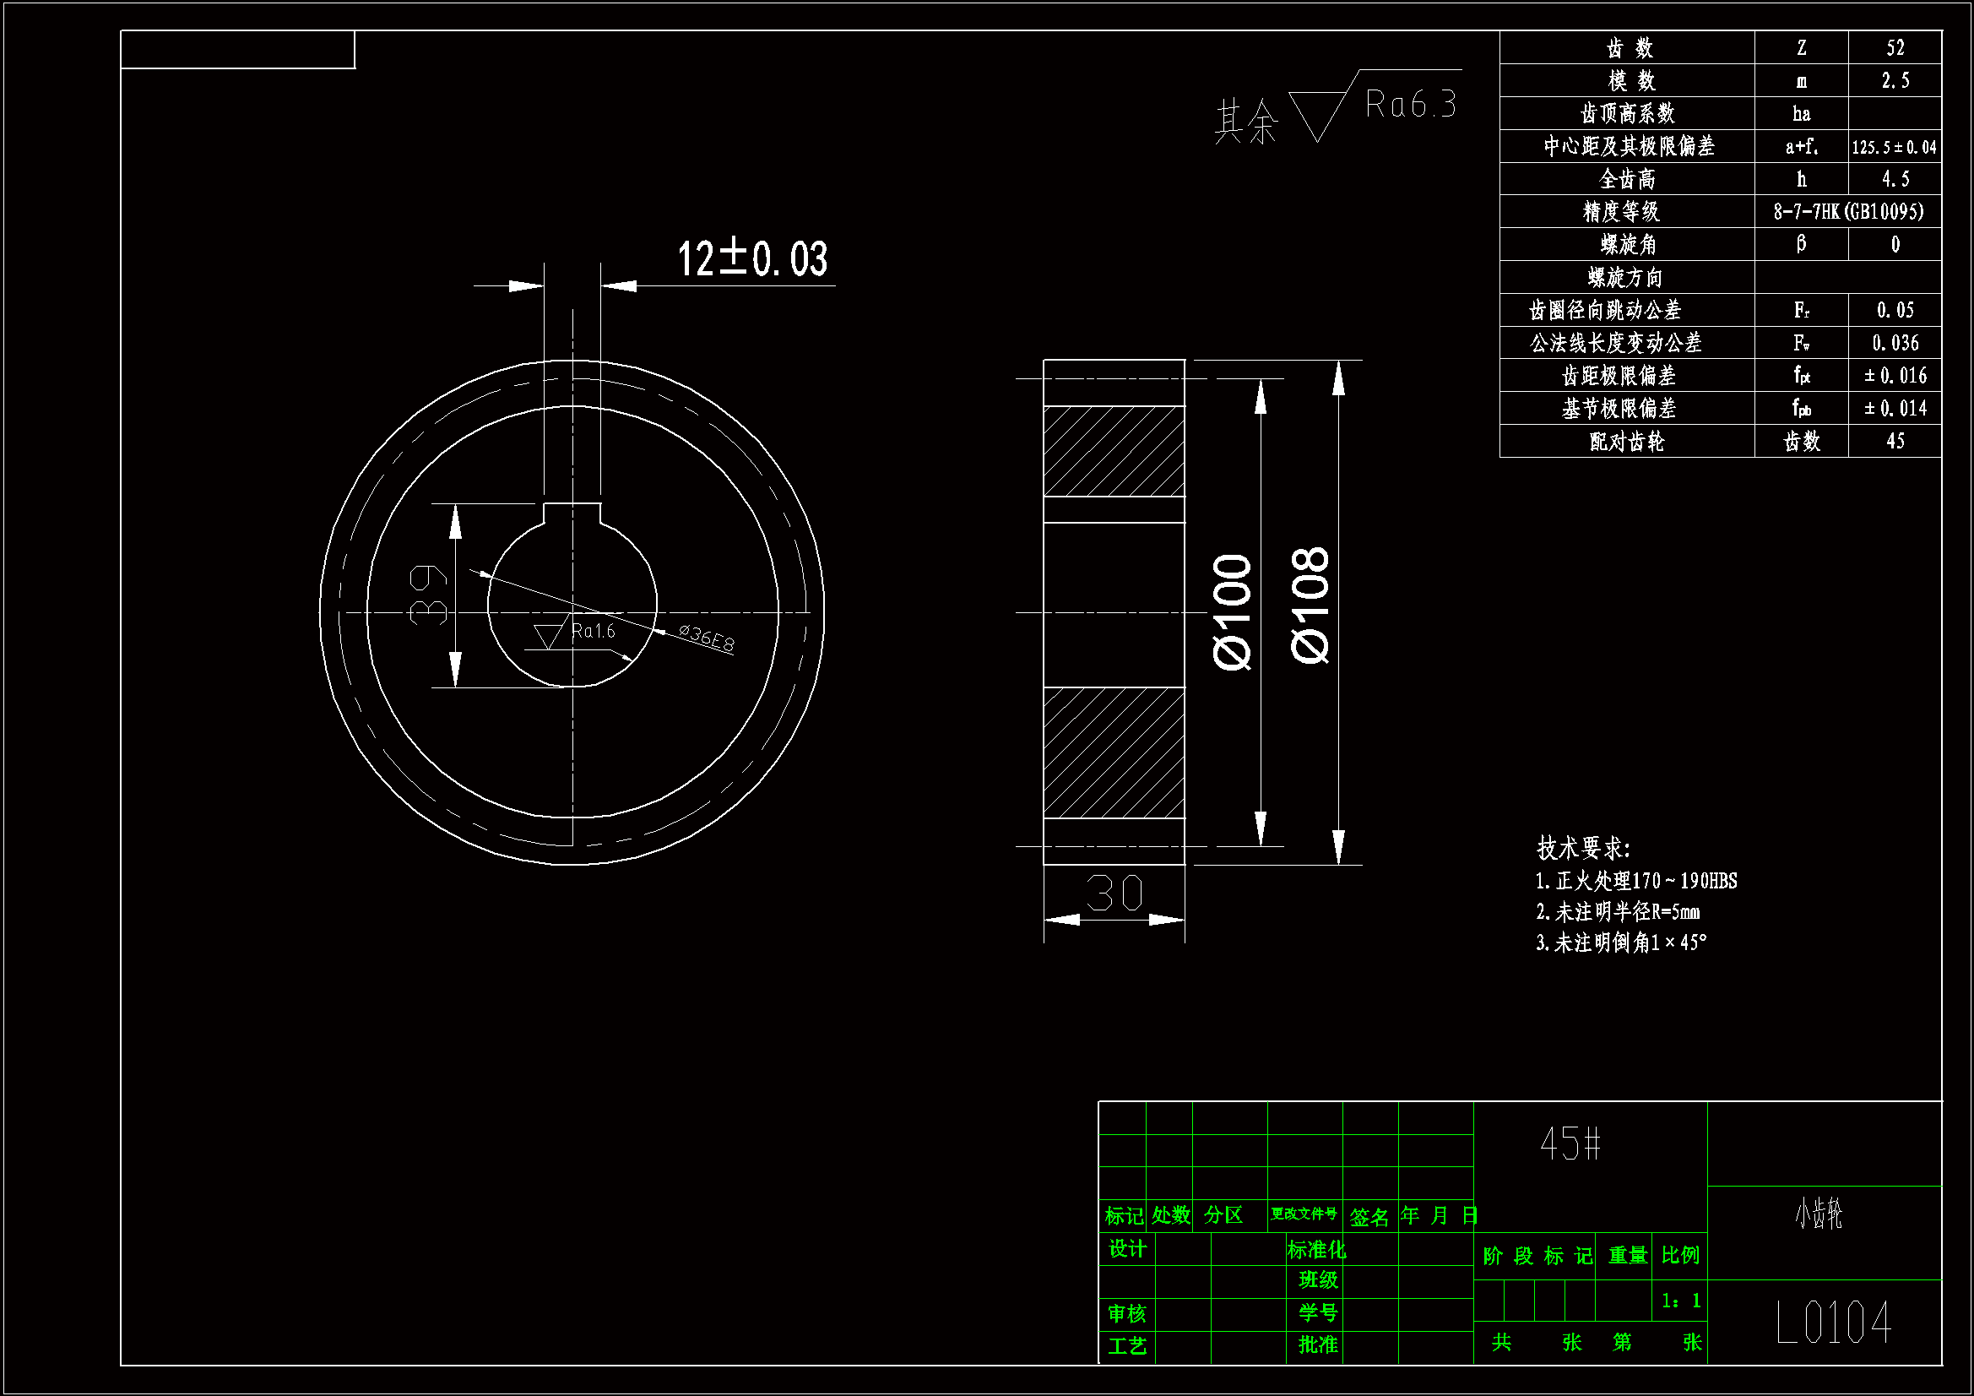Screen dimensions: 1974x1396
Task: Select the Ø100 pitch diameter dimension
Action: pyautogui.click(x=1232, y=611)
